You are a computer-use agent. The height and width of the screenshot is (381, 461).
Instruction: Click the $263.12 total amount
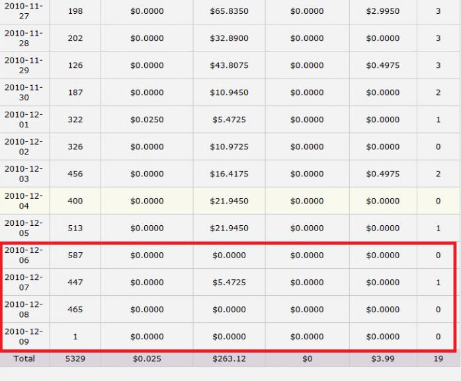tap(229, 359)
